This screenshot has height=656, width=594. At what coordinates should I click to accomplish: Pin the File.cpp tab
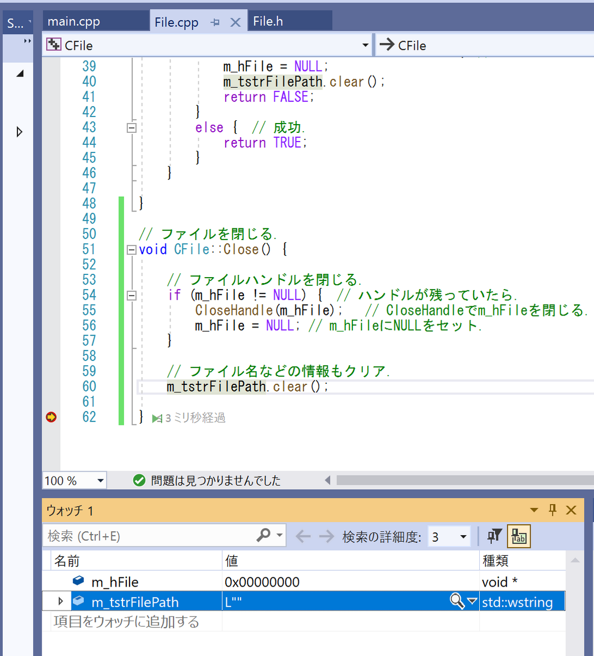[215, 22]
